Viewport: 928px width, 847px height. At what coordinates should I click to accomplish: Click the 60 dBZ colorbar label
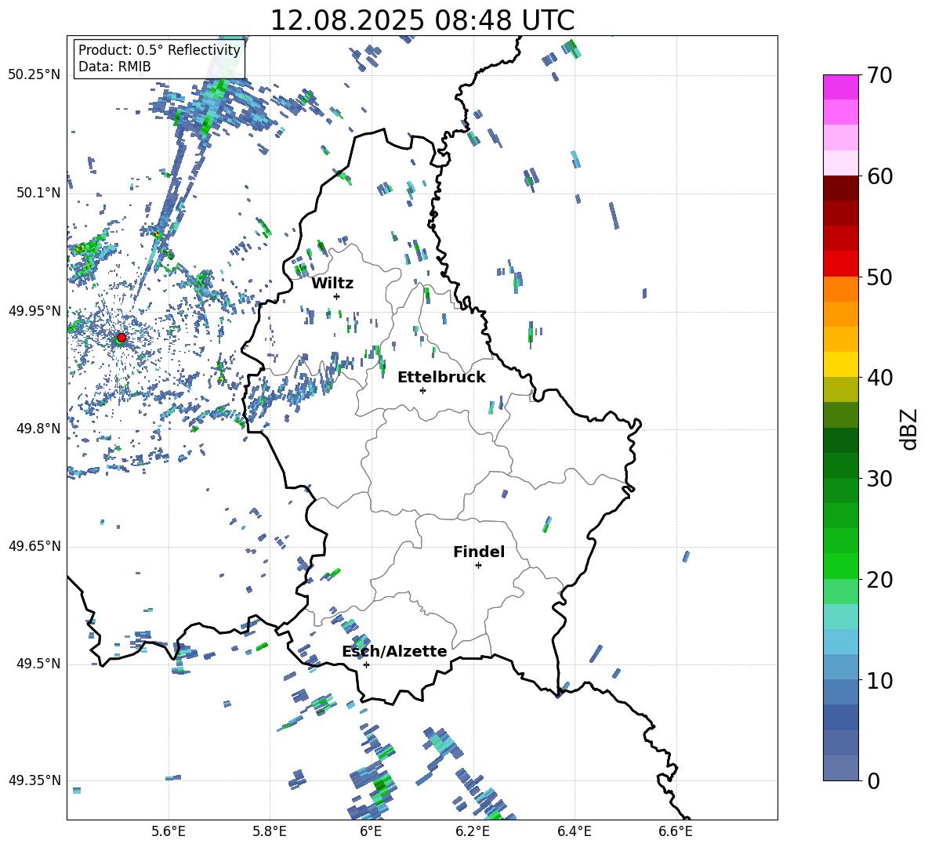[879, 176]
